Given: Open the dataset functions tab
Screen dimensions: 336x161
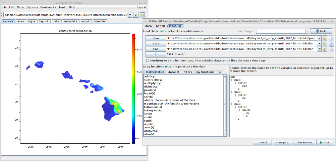Looking at the screenshot, I should [x=174, y=72].
